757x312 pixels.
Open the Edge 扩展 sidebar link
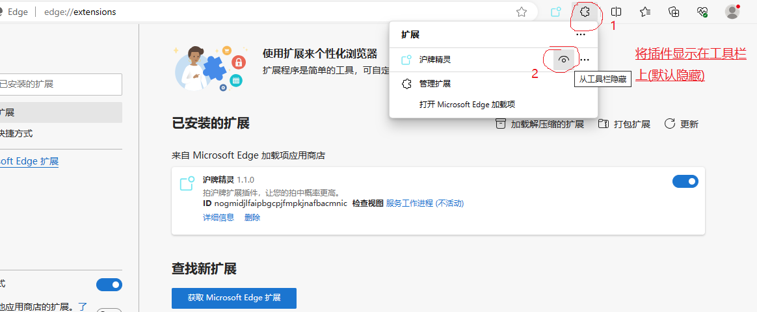[x=29, y=162]
